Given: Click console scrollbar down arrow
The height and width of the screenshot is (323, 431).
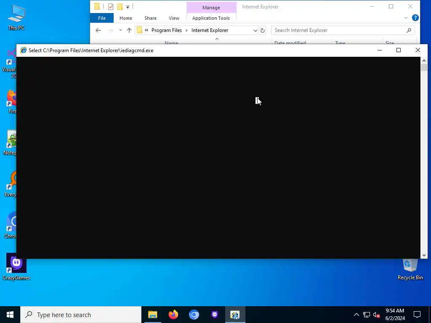Looking at the screenshot, I should [x=424, y=255].
